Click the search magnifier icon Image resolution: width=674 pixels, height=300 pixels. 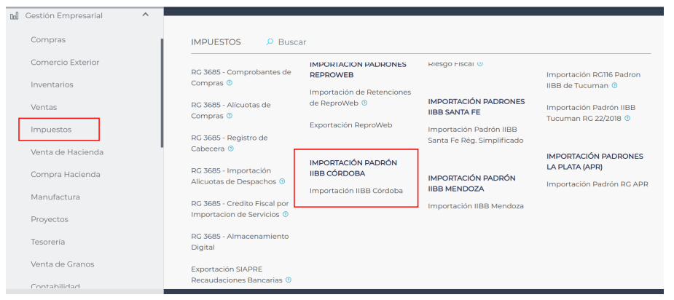click(270, 42)
